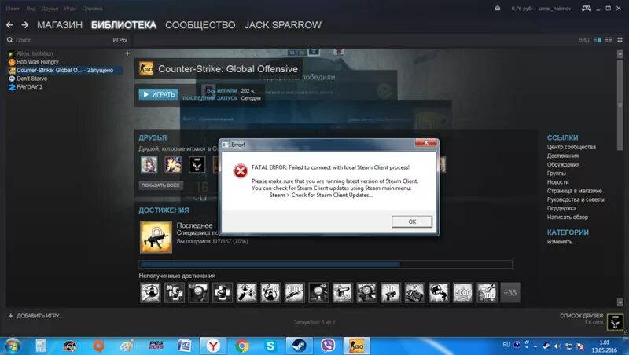The height and width of the screenshot is (355, 629).
Task: Click the latest achievement gun icon
Action: (156, 237)
